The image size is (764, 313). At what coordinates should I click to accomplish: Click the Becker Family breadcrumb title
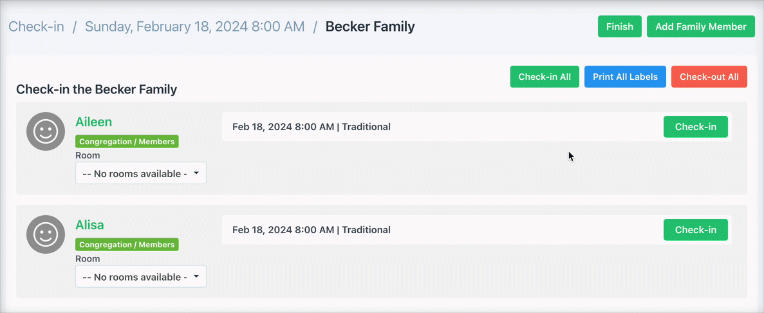click(370, 27)
